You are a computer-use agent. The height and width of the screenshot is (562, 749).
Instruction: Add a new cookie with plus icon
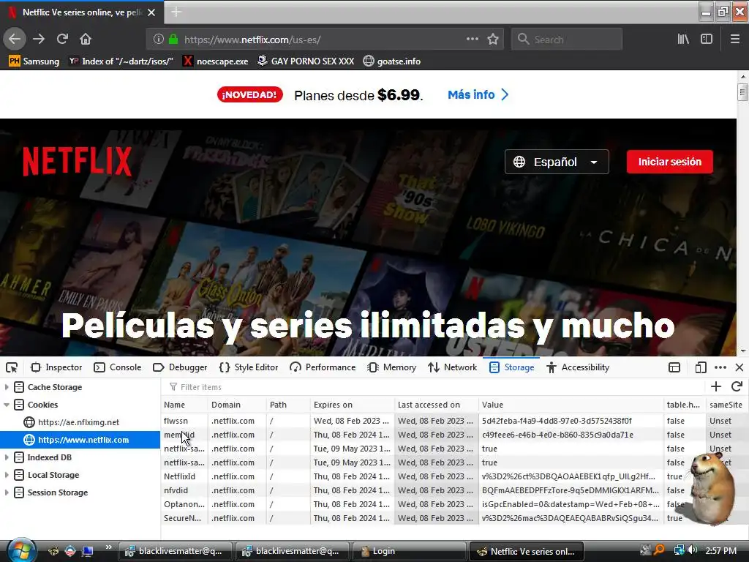716,386
